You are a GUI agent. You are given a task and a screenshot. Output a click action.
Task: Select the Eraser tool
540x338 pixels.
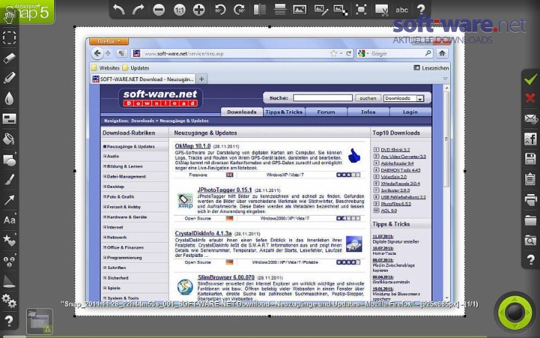coord(9,58)
